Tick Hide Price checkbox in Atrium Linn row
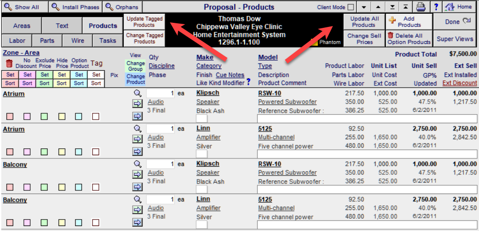Image resolution: width=479 pixels, height=231 pixels. pyautogui.click(x=62, y=152)
